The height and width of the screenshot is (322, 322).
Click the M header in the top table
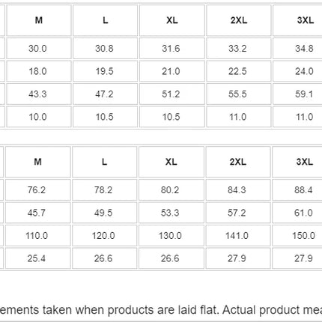click(39, 20)
